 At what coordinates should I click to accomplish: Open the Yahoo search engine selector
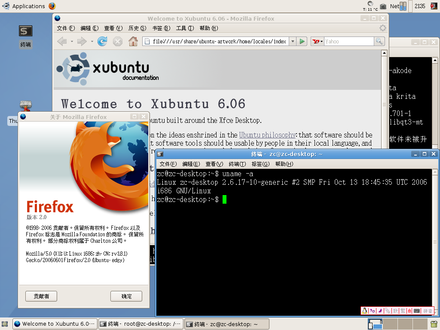pos(318,42)
